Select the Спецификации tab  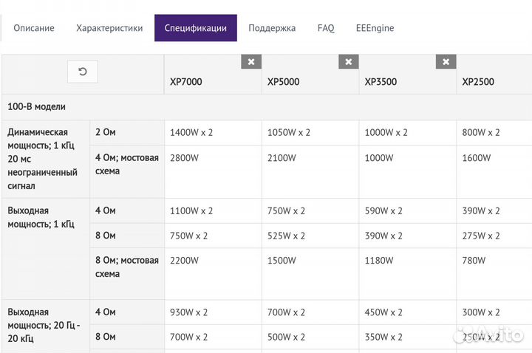tap(196, 28)
